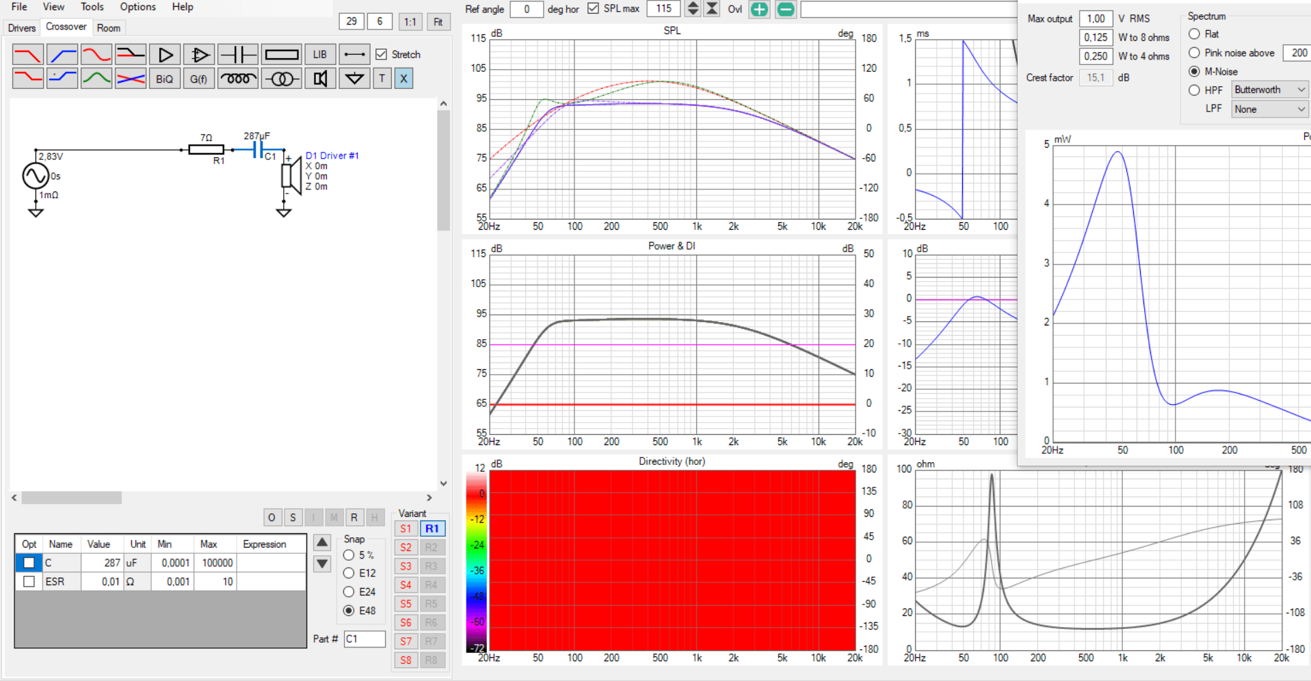1311x681 pixels.
Task: Add an inductor coil component
Action: point(238,79)
